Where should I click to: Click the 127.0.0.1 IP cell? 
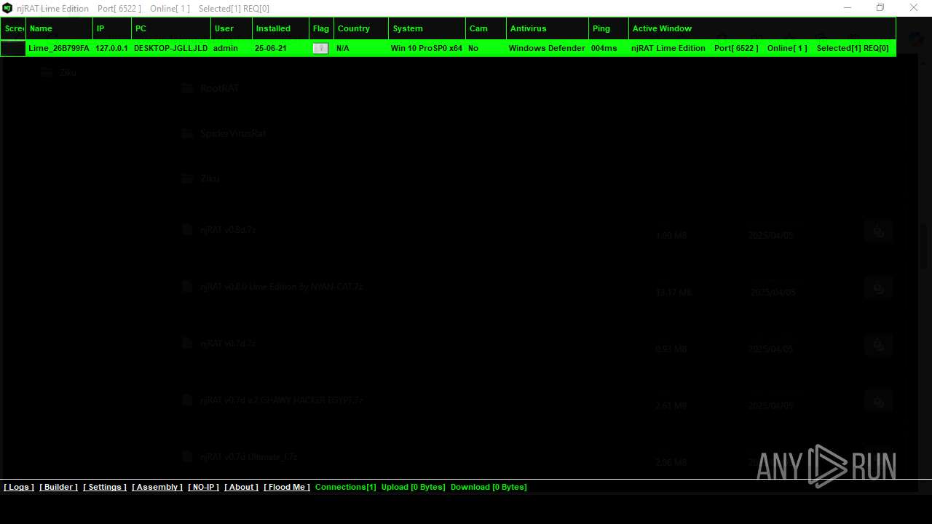[x=111, y=48]
